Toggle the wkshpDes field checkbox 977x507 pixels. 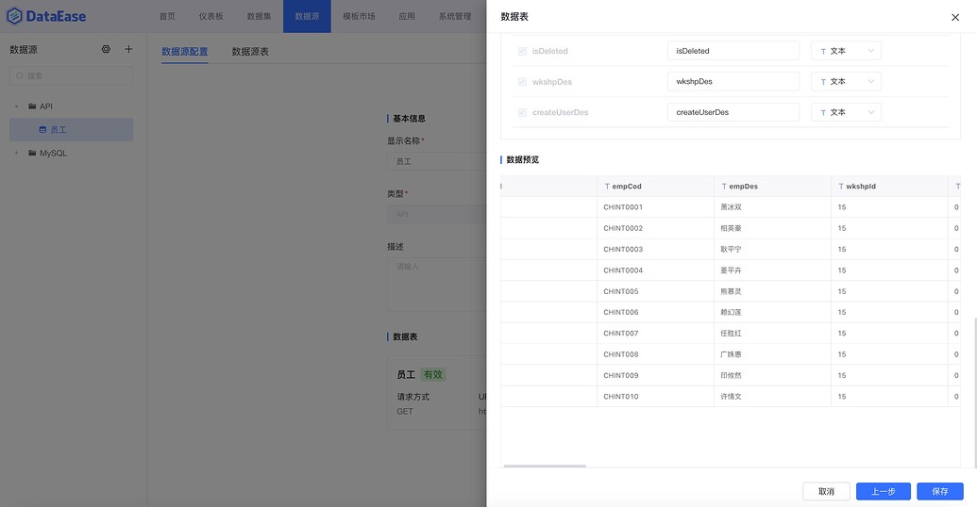[x=522, y=81]
